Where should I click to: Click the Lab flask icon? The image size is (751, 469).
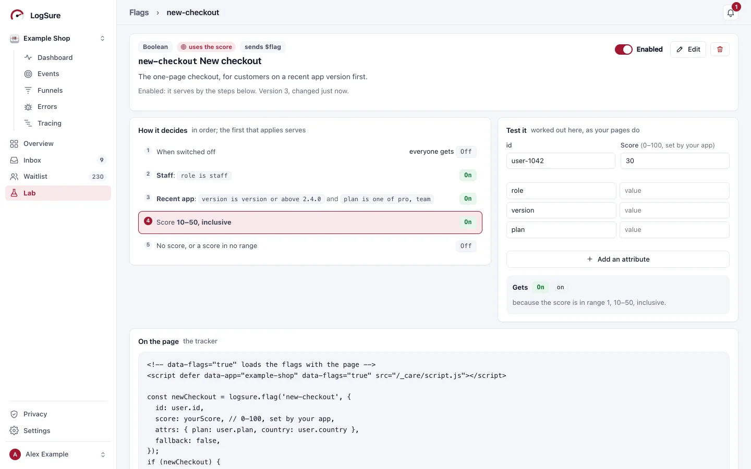[14, 193]
